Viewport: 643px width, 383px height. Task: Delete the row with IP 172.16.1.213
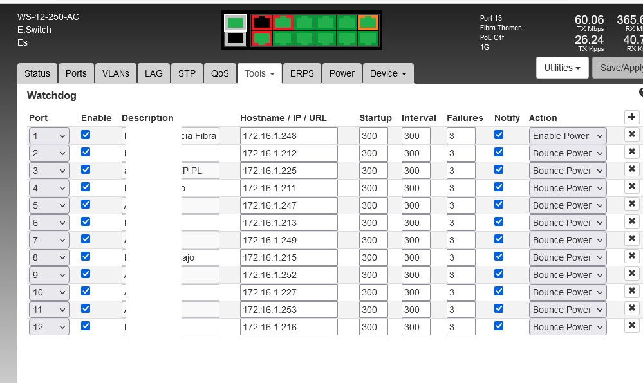pyautogui.click(x=631, y=221)
